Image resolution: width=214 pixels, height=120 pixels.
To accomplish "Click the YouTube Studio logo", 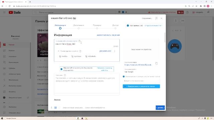I will click(15, 12).
